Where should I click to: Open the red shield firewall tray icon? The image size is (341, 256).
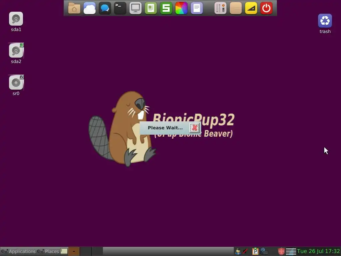[281, 251]
